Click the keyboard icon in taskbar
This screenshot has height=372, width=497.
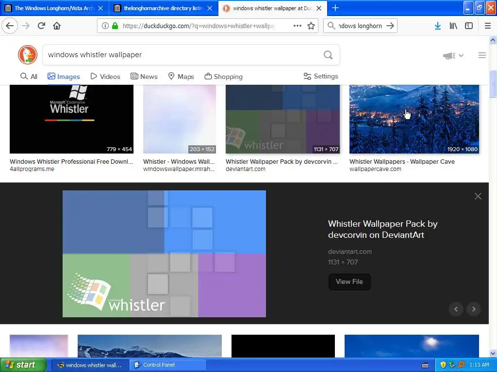pos(425,365)
